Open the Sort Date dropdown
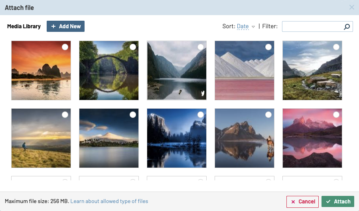Viewport: 359px width, 211px height. (243, 27)
